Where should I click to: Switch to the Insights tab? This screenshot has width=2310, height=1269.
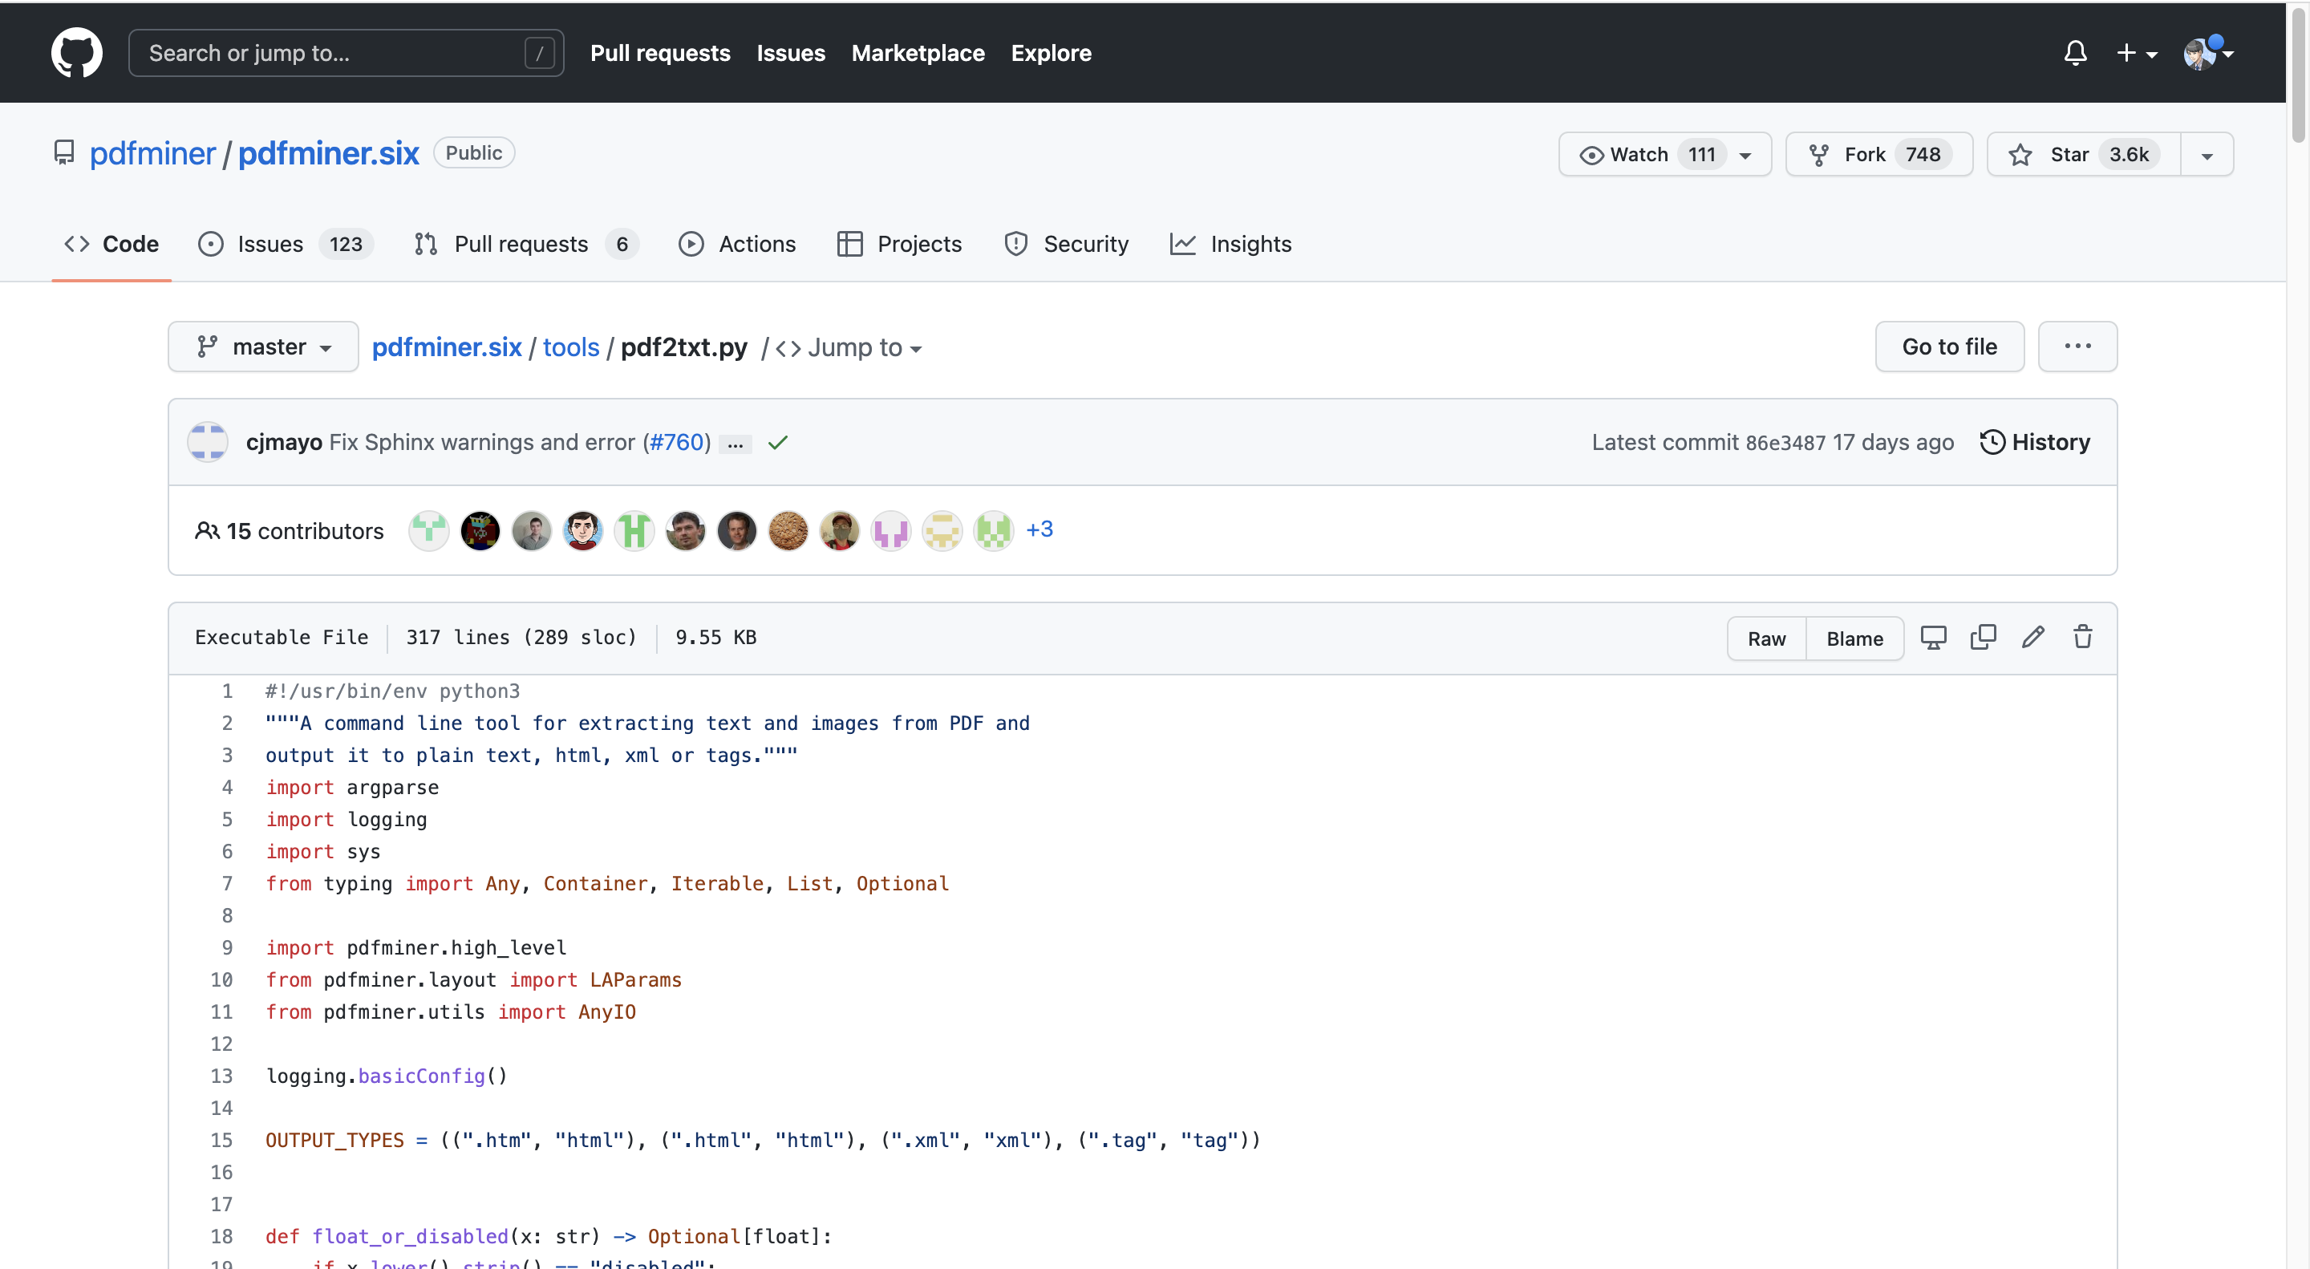(x=1231, y=244)
